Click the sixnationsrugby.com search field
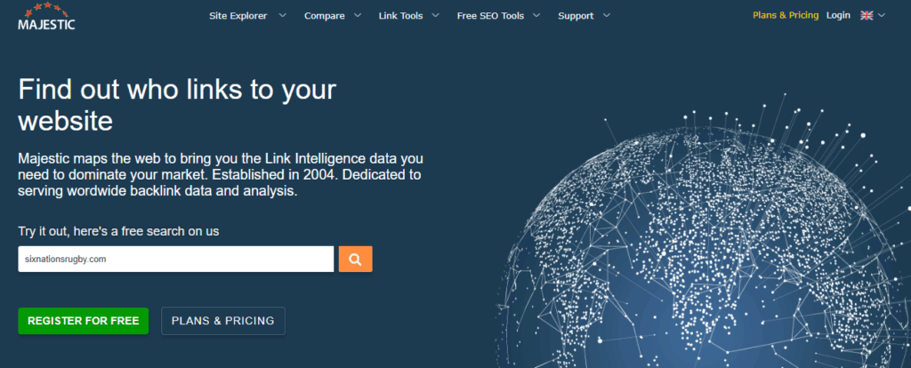911x368 pixels. click(176, 260)
